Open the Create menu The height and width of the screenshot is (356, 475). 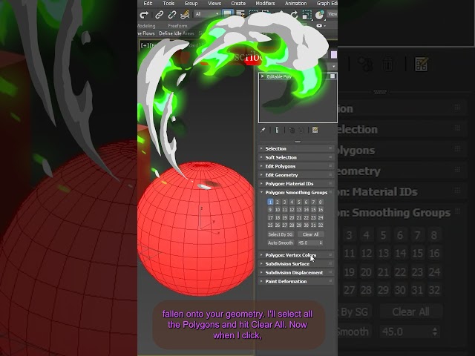238,3
